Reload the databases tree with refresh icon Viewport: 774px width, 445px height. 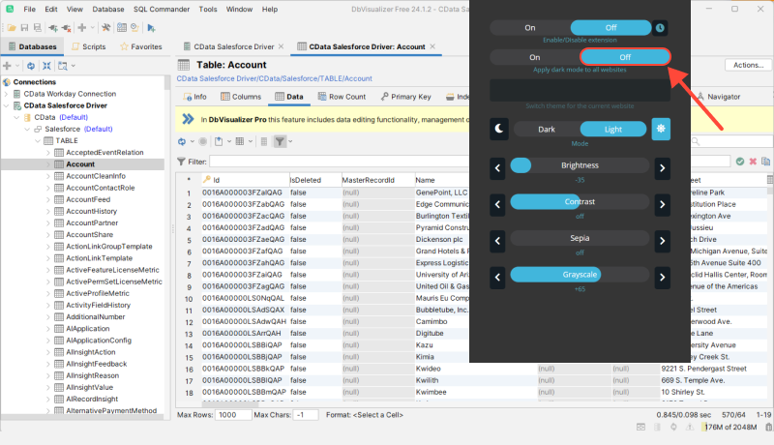coord(31,66)
